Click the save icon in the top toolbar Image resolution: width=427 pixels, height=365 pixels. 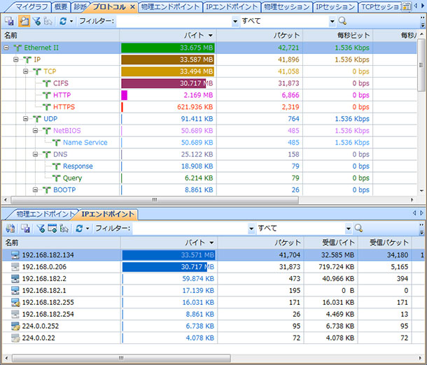[x=9, y=21]
